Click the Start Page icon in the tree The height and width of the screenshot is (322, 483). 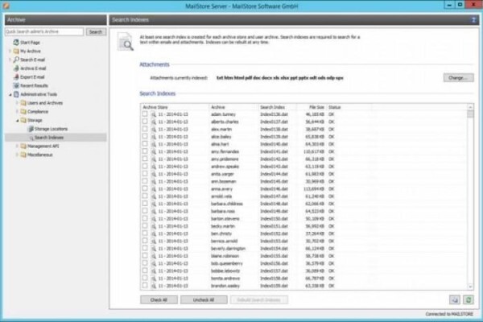[16, 42]
